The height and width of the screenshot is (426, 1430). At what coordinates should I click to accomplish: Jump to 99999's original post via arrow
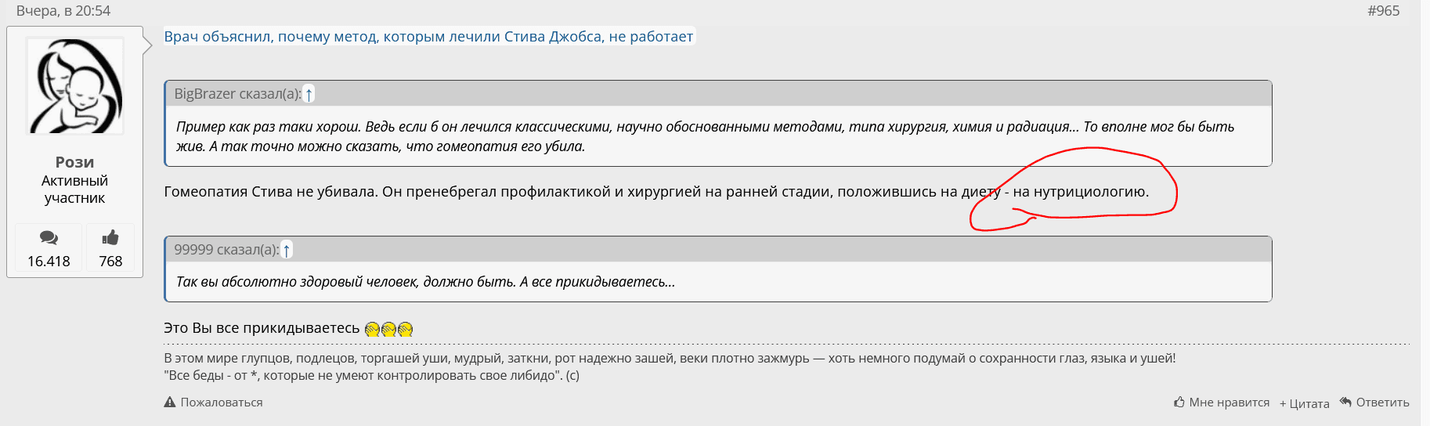pos(287,251)
